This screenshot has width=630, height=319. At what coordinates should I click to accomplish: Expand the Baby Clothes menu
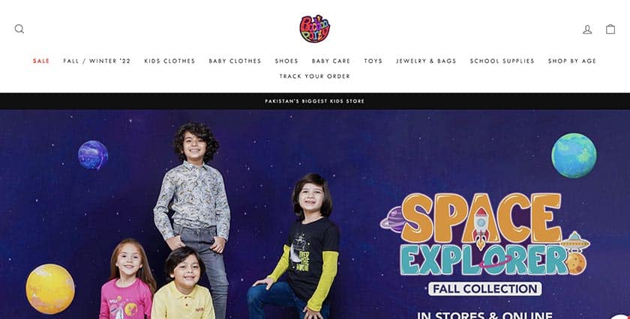(x=235, y=61)
